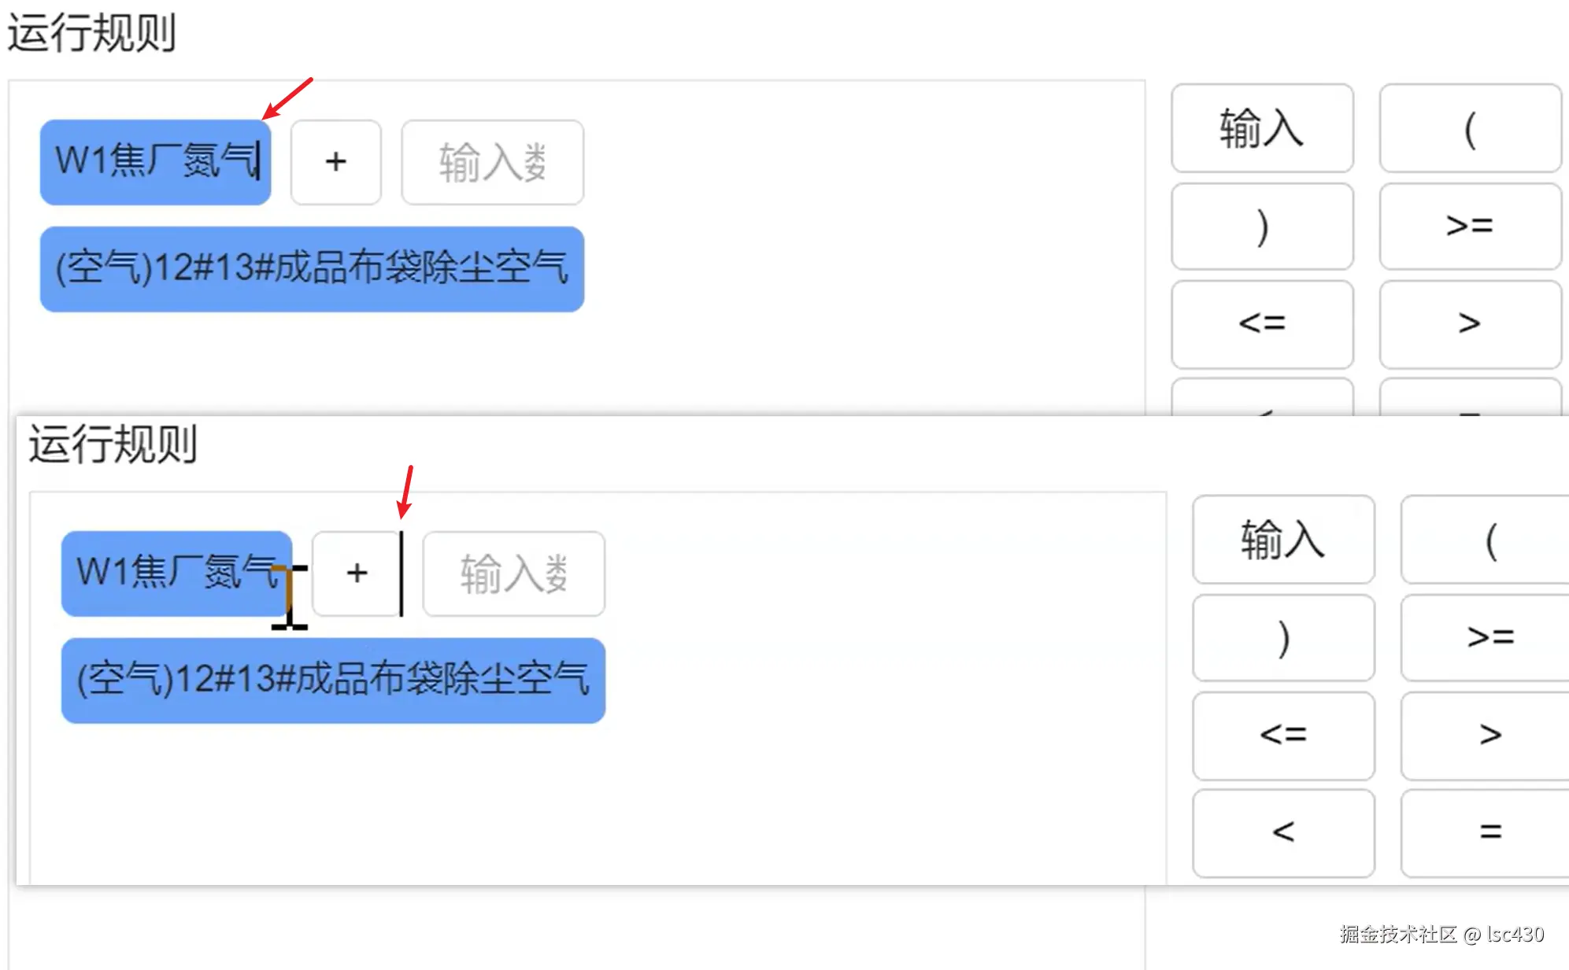Viewport: 1569px width, 970px height.
Task: Select the + operator box in upper rule
Action: coord(336,162)
